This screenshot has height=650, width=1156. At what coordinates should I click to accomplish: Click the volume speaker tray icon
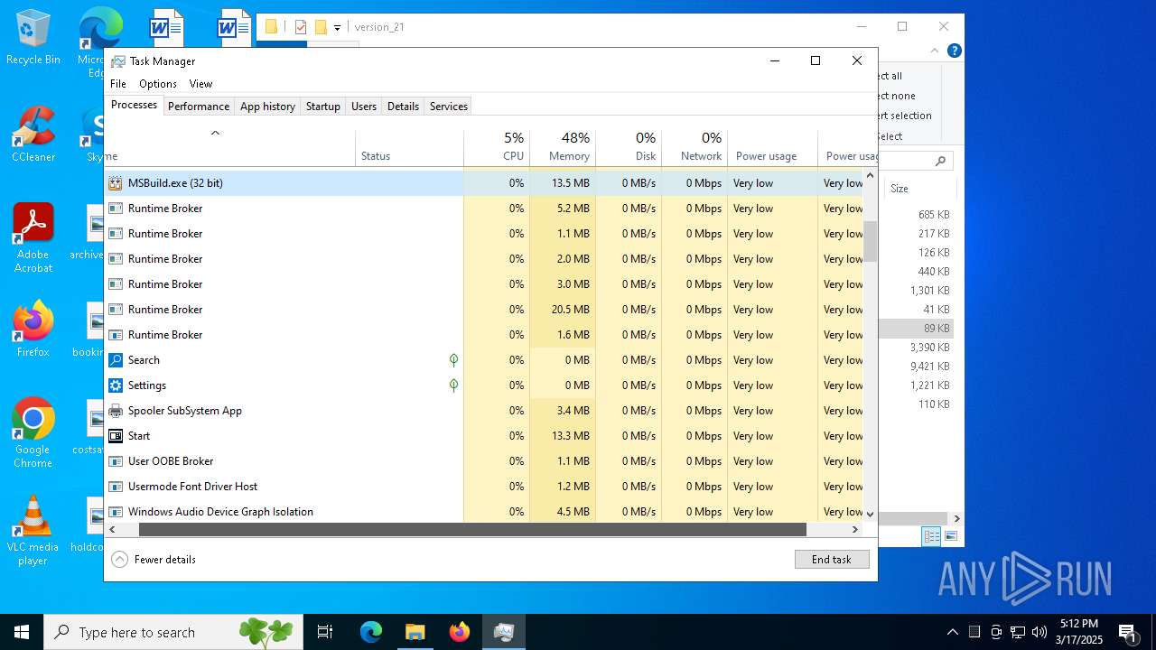(x=1039, y=632)
